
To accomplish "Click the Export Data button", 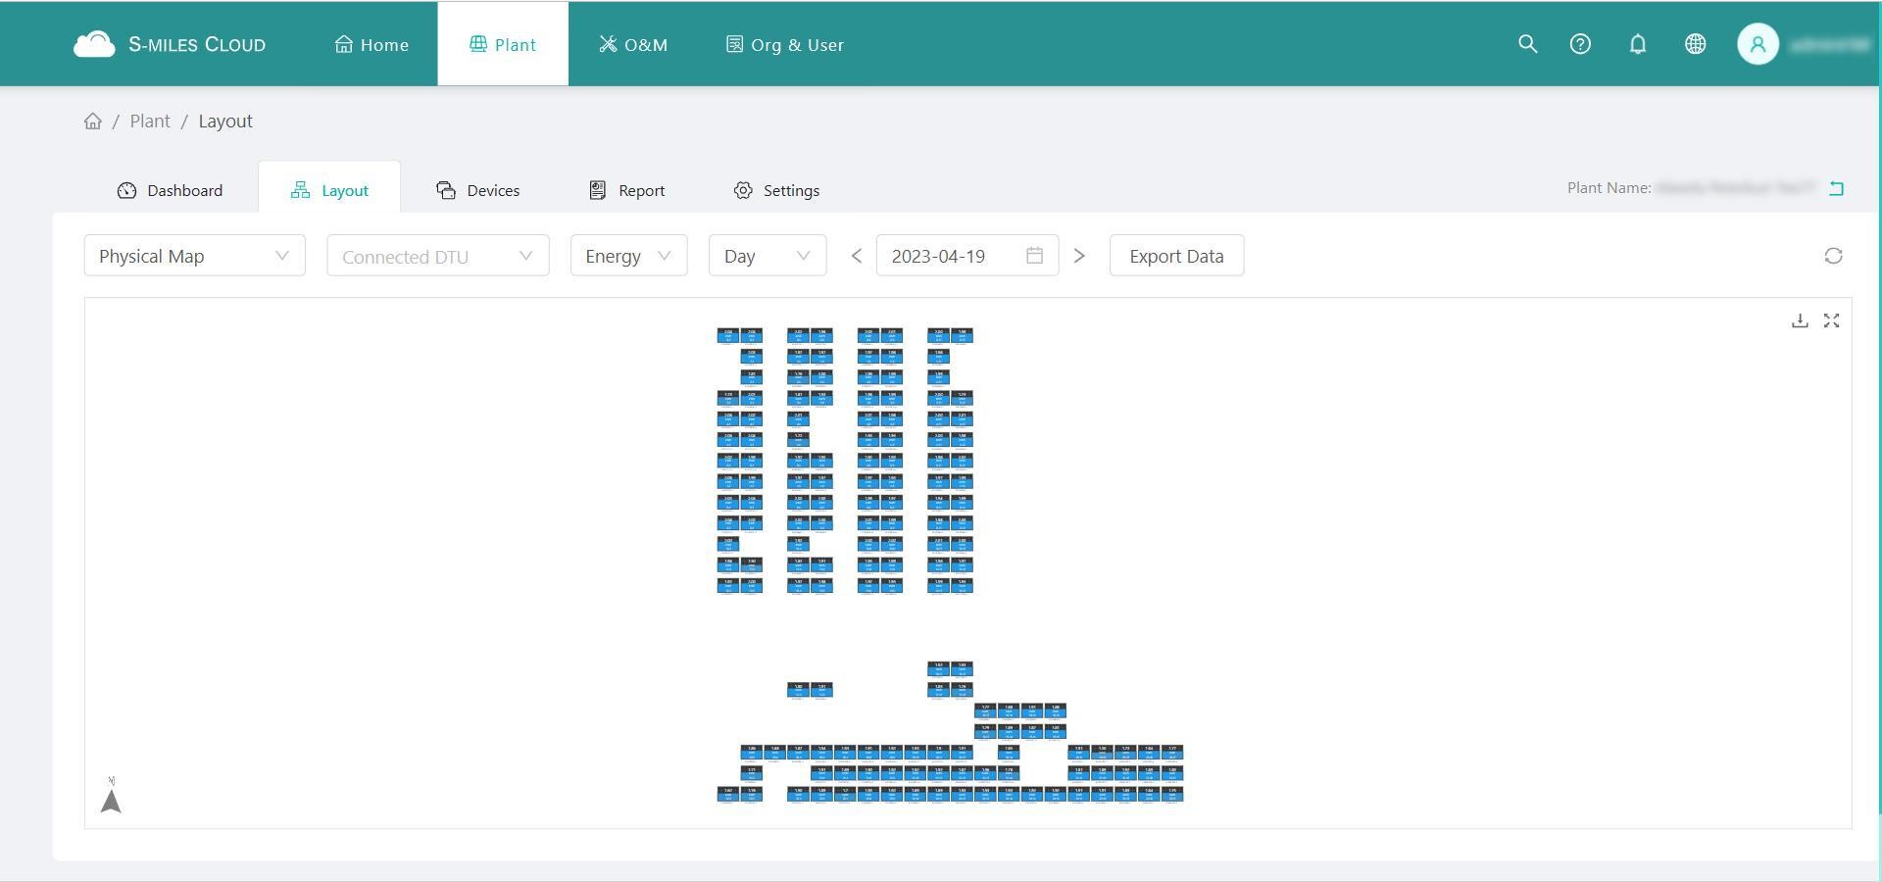I will 1176,256.
